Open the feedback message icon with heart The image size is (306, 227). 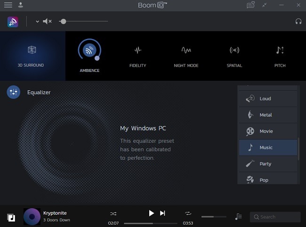(x=251, y=5)
